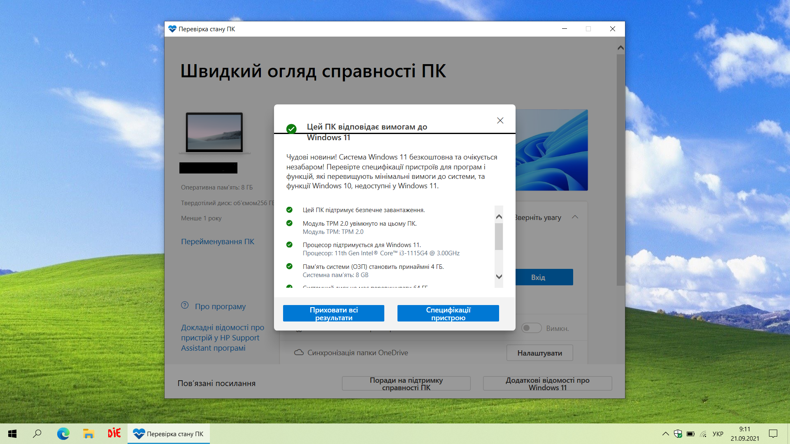790x444 pixels.
Task: Collapse the Зверніть увагу section chevron
Action: (x=575, y=217)
